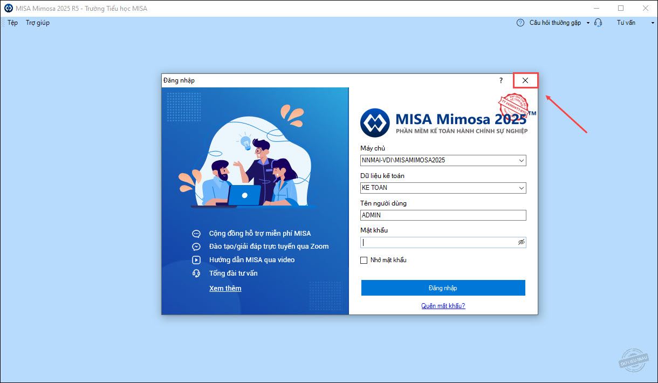Open Cộng đồng hỗ trợ miễn phí MISA

tap(260, 234)
